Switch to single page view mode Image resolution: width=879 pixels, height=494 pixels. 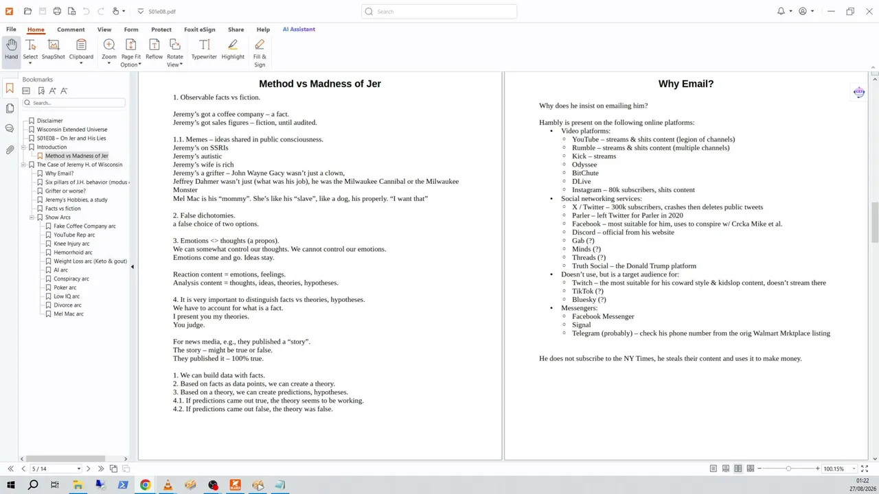pos(714,469)
